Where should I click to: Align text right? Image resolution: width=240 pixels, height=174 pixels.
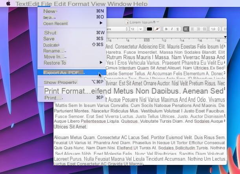click(x=198, y=29)
